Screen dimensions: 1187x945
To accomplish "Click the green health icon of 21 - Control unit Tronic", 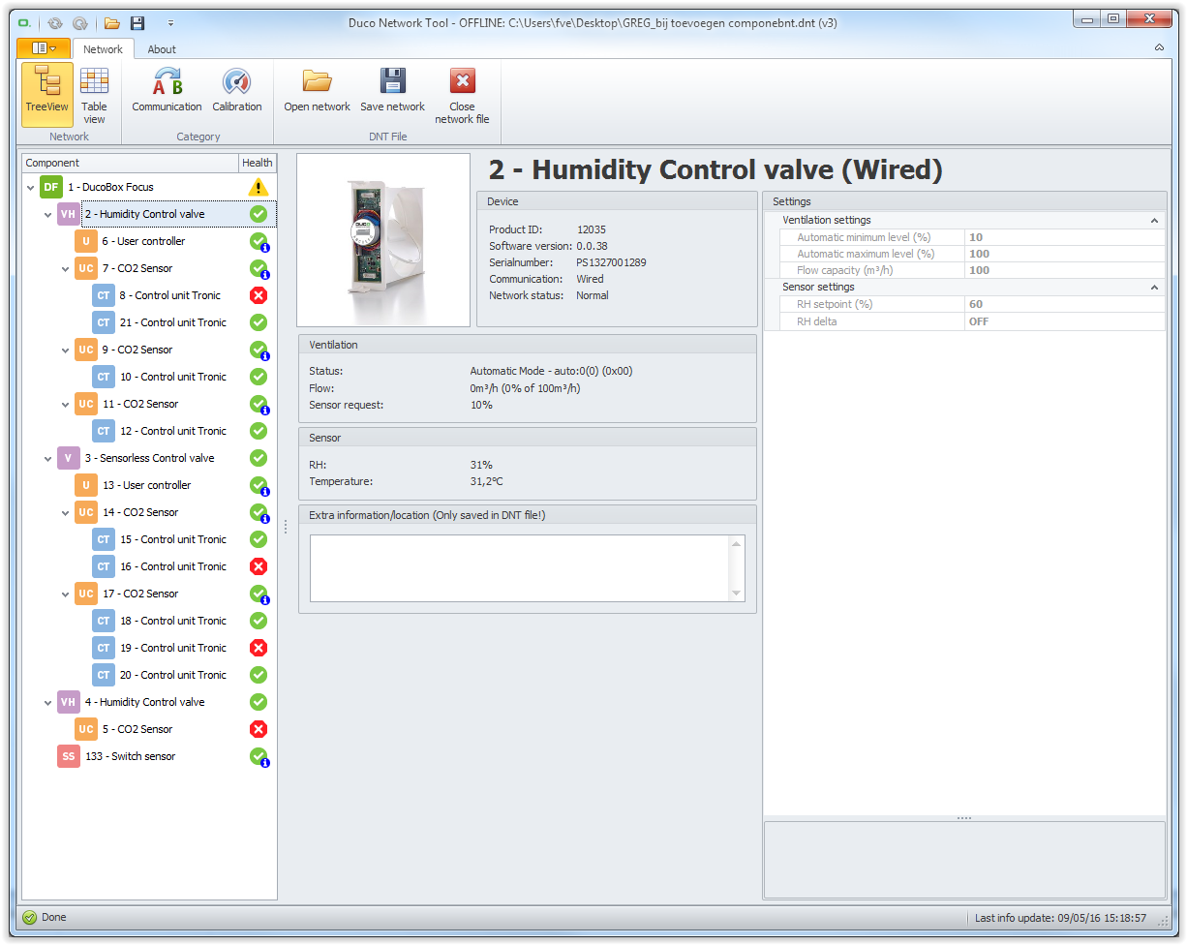I will [x=258, y=322].
